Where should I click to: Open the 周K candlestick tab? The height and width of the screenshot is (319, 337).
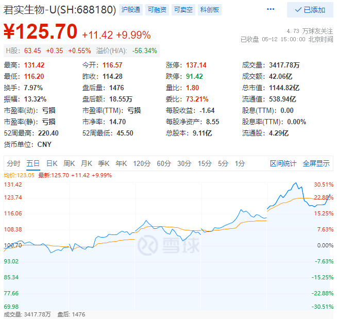pyautogui.click(x=69, y=163)
